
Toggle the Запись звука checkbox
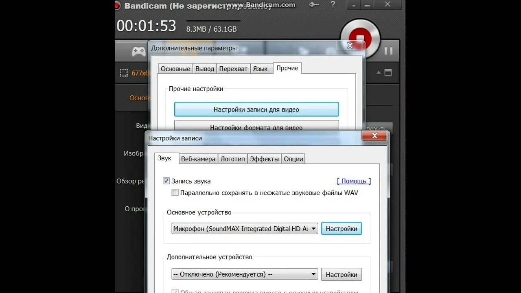[x=166, y=181]
